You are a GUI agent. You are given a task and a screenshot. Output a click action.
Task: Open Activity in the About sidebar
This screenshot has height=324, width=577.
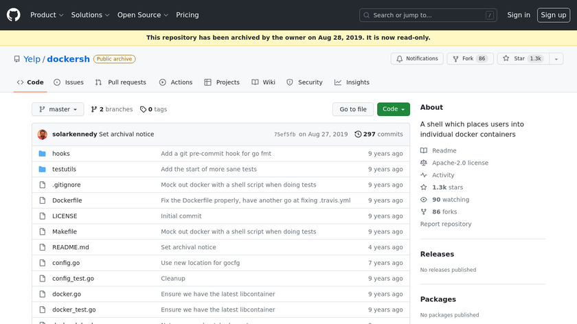point(443,175)
